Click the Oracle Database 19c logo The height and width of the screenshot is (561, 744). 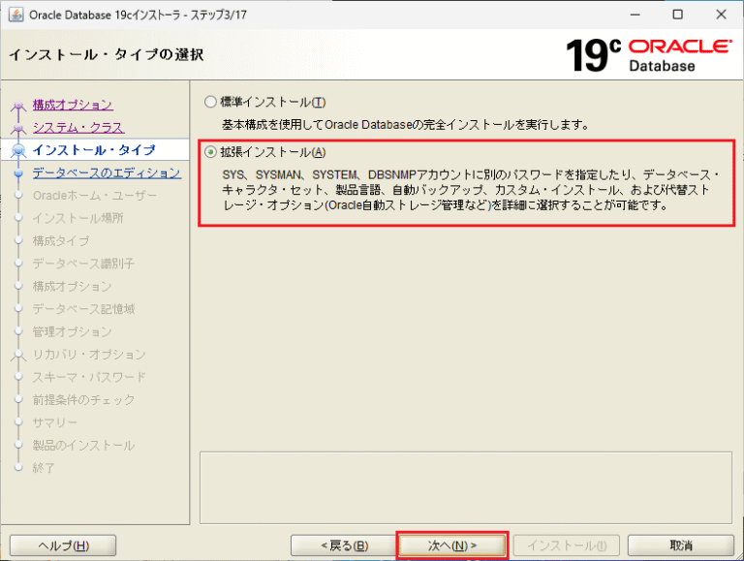click(x=649, y=54)
